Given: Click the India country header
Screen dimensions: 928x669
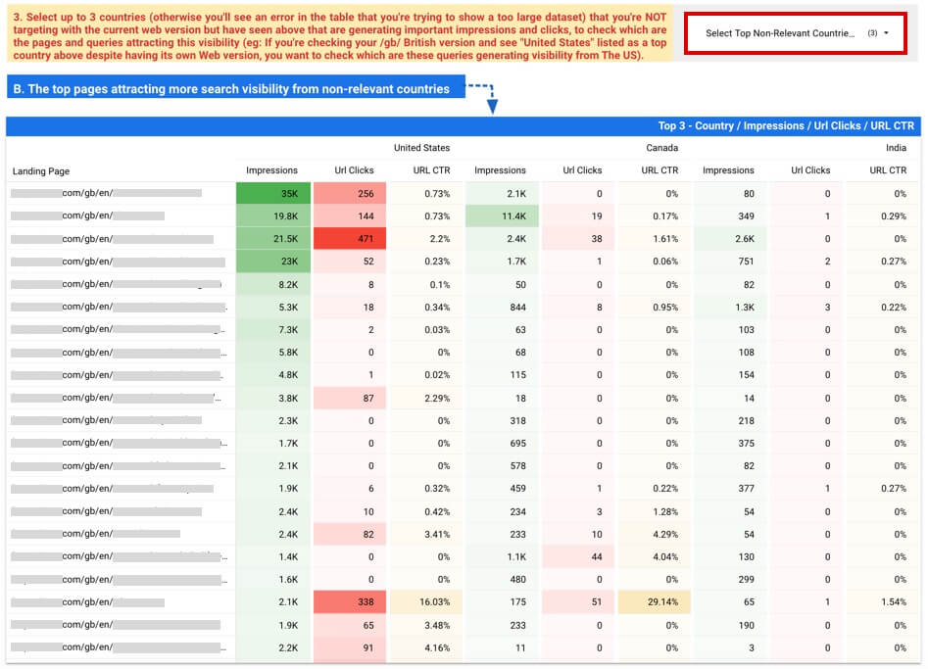Looking at the screenshot, I should [x=896, y=148].
